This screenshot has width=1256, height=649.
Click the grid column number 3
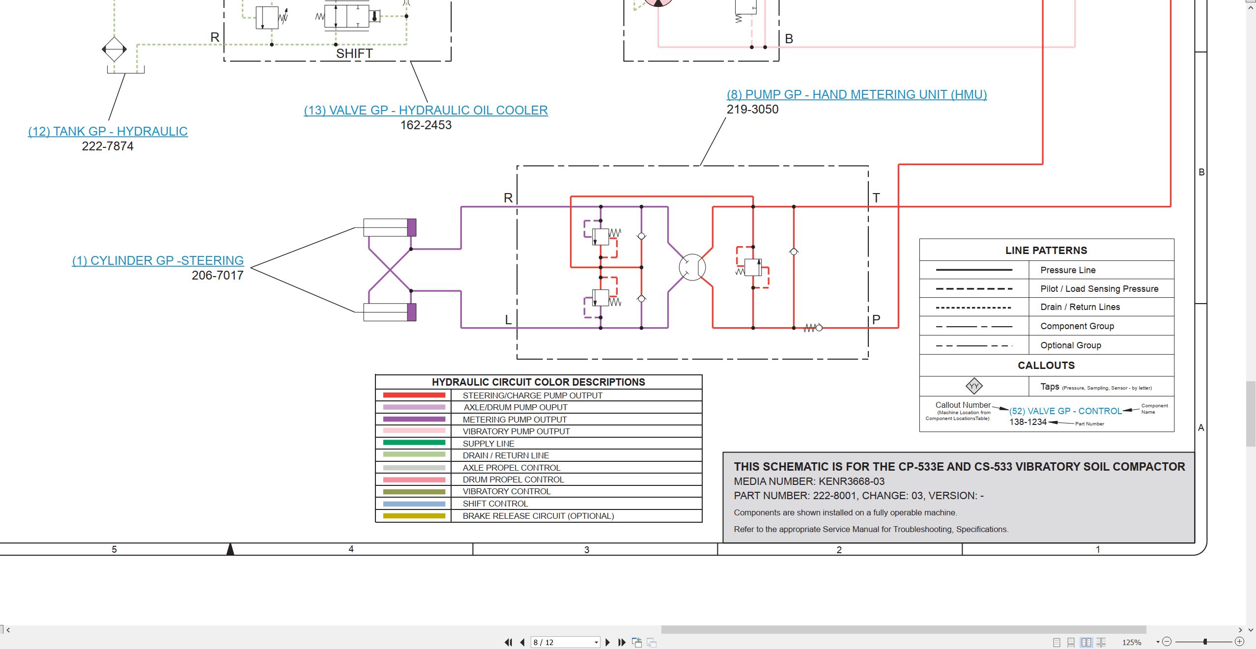point(587,550)
